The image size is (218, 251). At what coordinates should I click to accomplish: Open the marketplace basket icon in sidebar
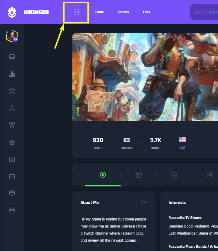(x=12, y=210)
